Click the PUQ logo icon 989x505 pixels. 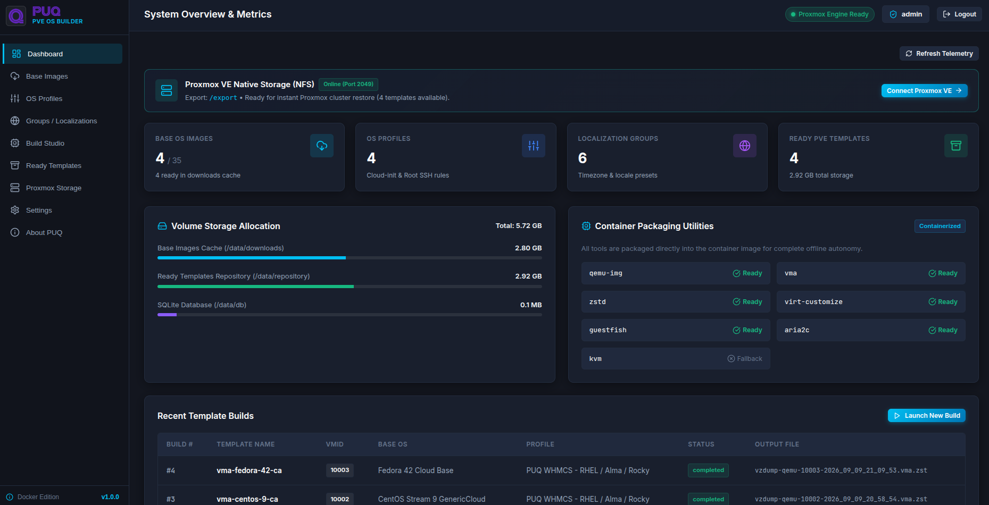coord(16,16)
